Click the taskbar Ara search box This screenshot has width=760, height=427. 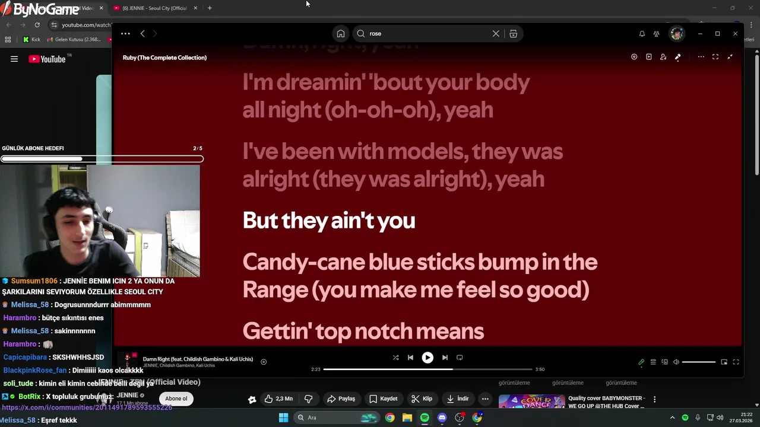337,418
